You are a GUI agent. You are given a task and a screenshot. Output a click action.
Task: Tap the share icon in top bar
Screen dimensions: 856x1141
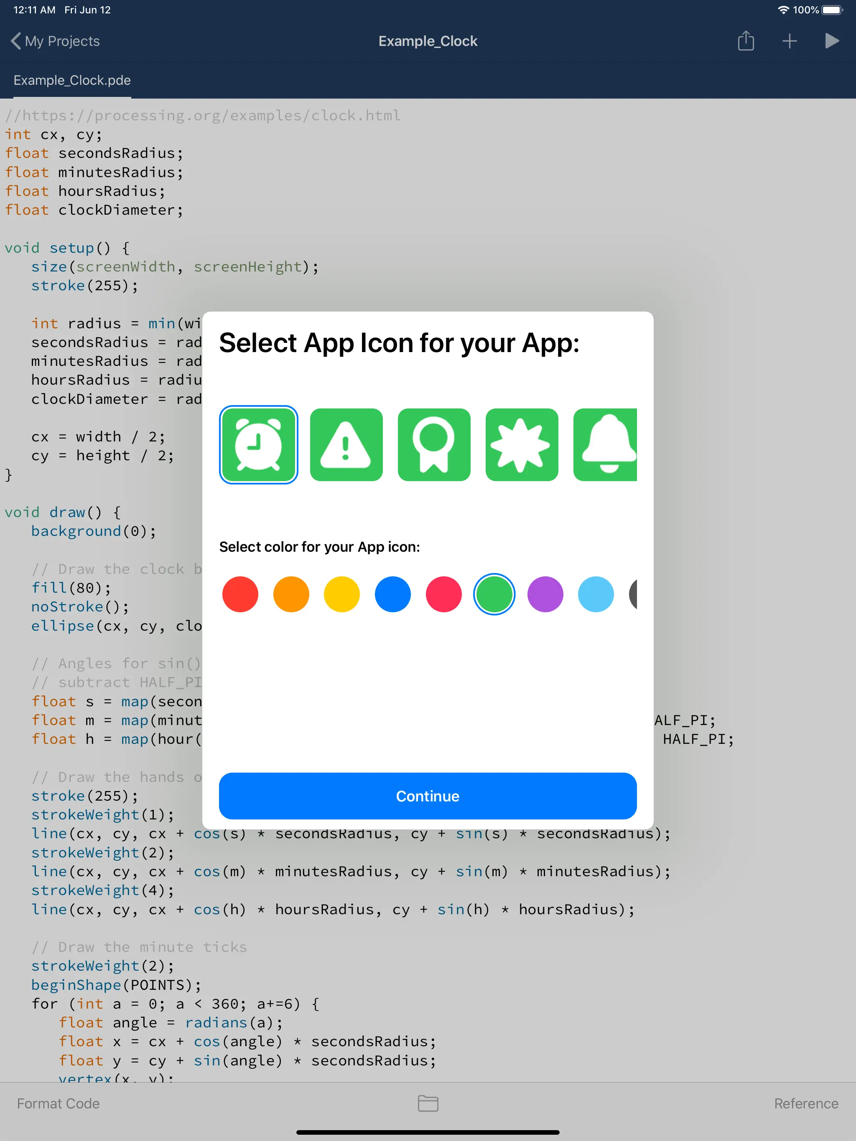[746, 41]
